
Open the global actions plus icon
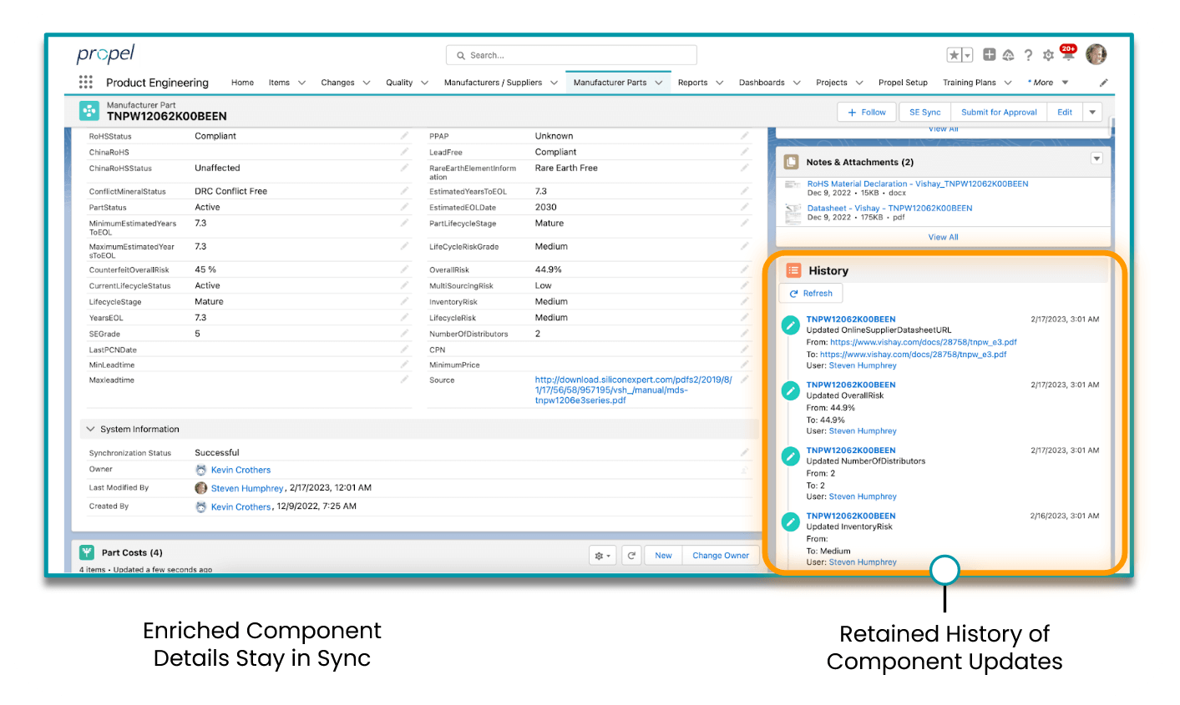coord(989,55)
